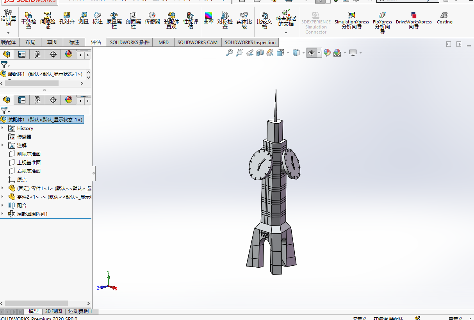Click the zoom to fit magnifier icon
474x320 pixels.
(230, 53)
